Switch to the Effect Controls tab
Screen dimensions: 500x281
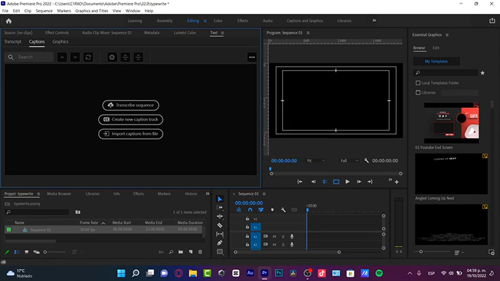pos(57,33)
